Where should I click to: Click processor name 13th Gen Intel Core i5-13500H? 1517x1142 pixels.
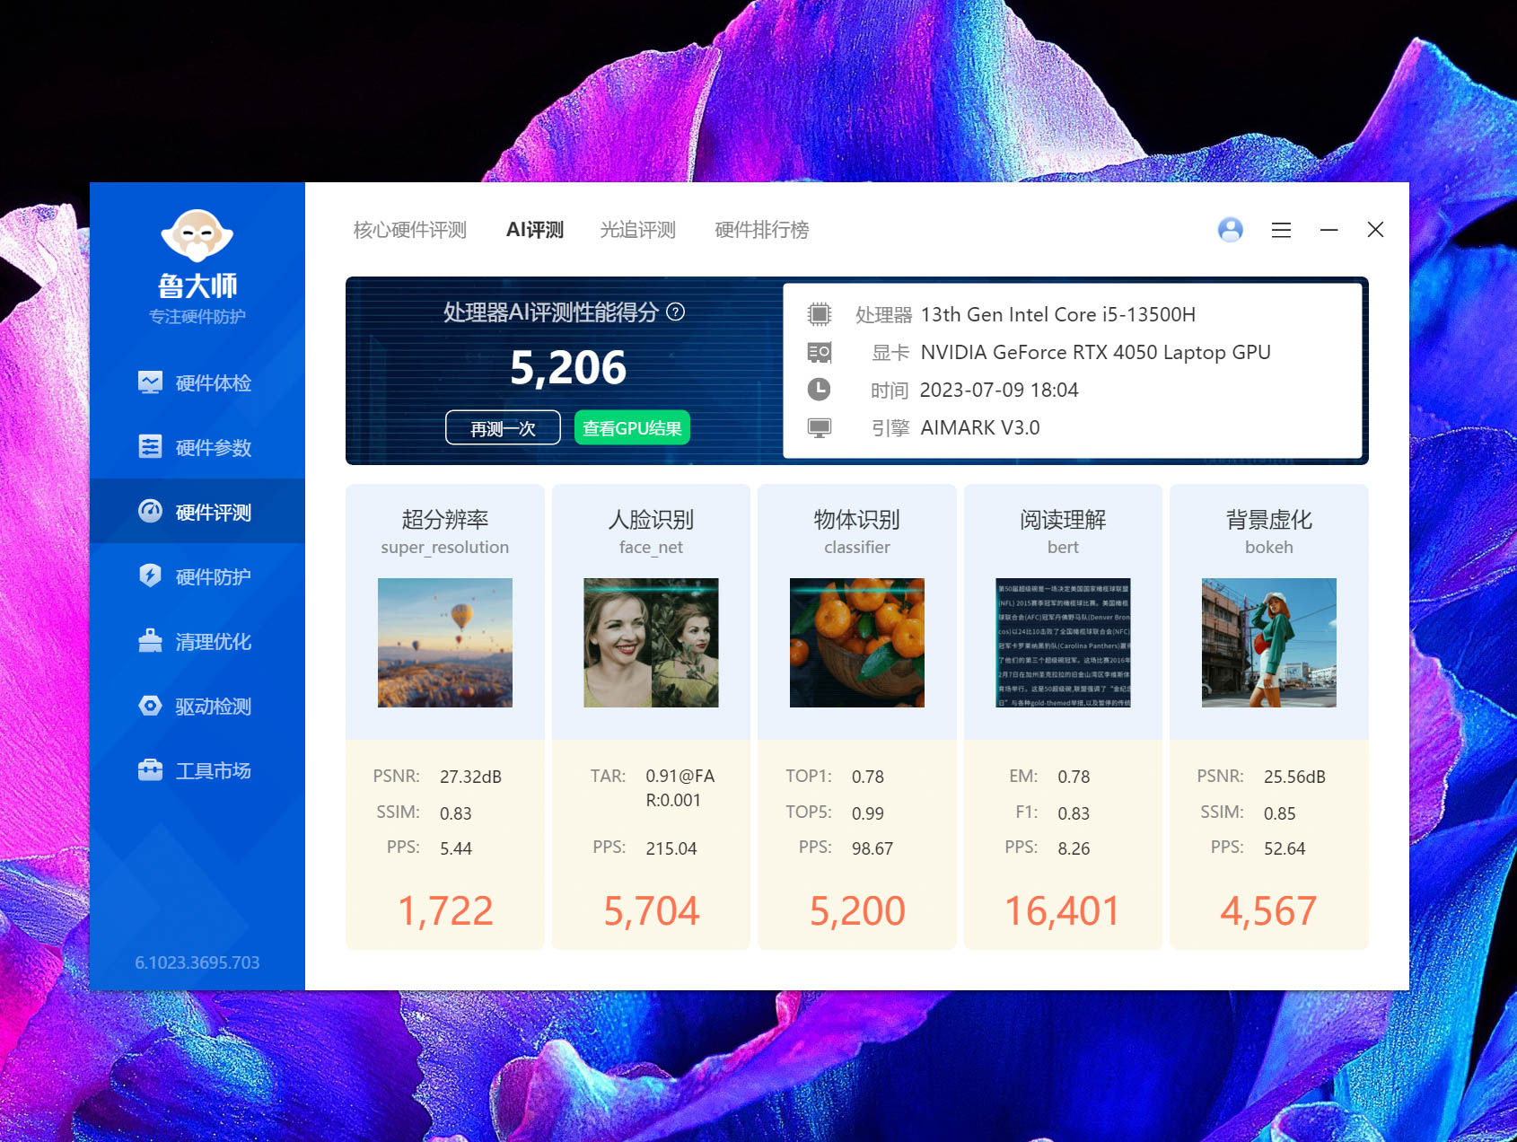click(x=1058, y=314)
